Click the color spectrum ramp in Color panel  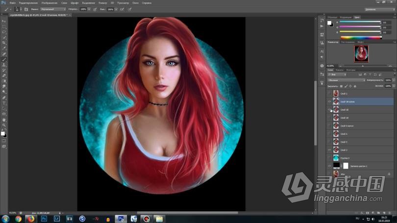[x=361, y=38]
